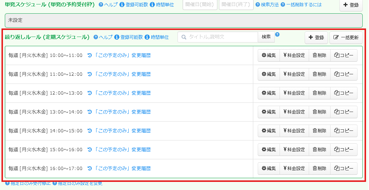Delete the 12:00～13:00 weekly schedule
This screenshot has height=190, width=369.
(x=319, y=93)
